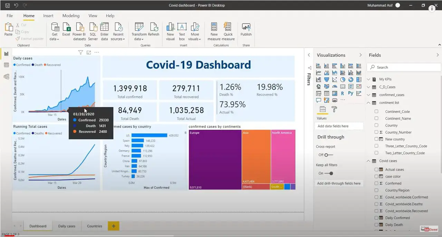Switch to Data view in left sidebar

click(x=6, y=65)
